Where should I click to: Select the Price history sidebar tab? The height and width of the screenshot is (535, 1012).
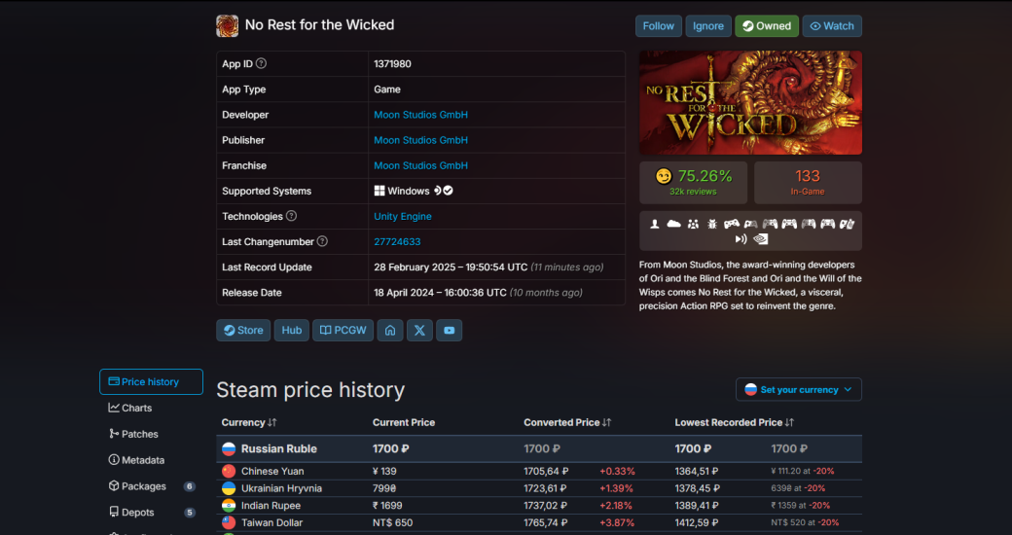tap(151, 382)
